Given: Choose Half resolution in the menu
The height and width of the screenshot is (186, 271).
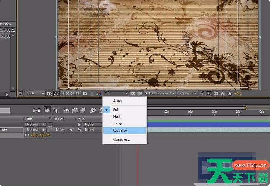Looking at the screenshot, I should pos(117,117).
